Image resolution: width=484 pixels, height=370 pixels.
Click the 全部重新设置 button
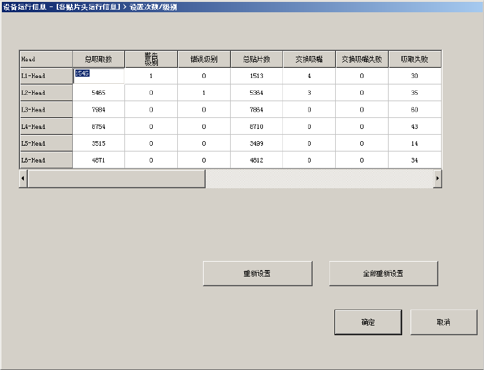coord(383,273)
